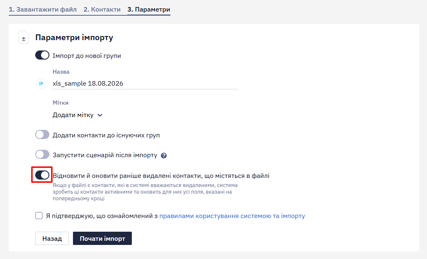The image size is (427, 259).
Task: Go to the 1. Завантажити файл tab
Action: [43, 10]
